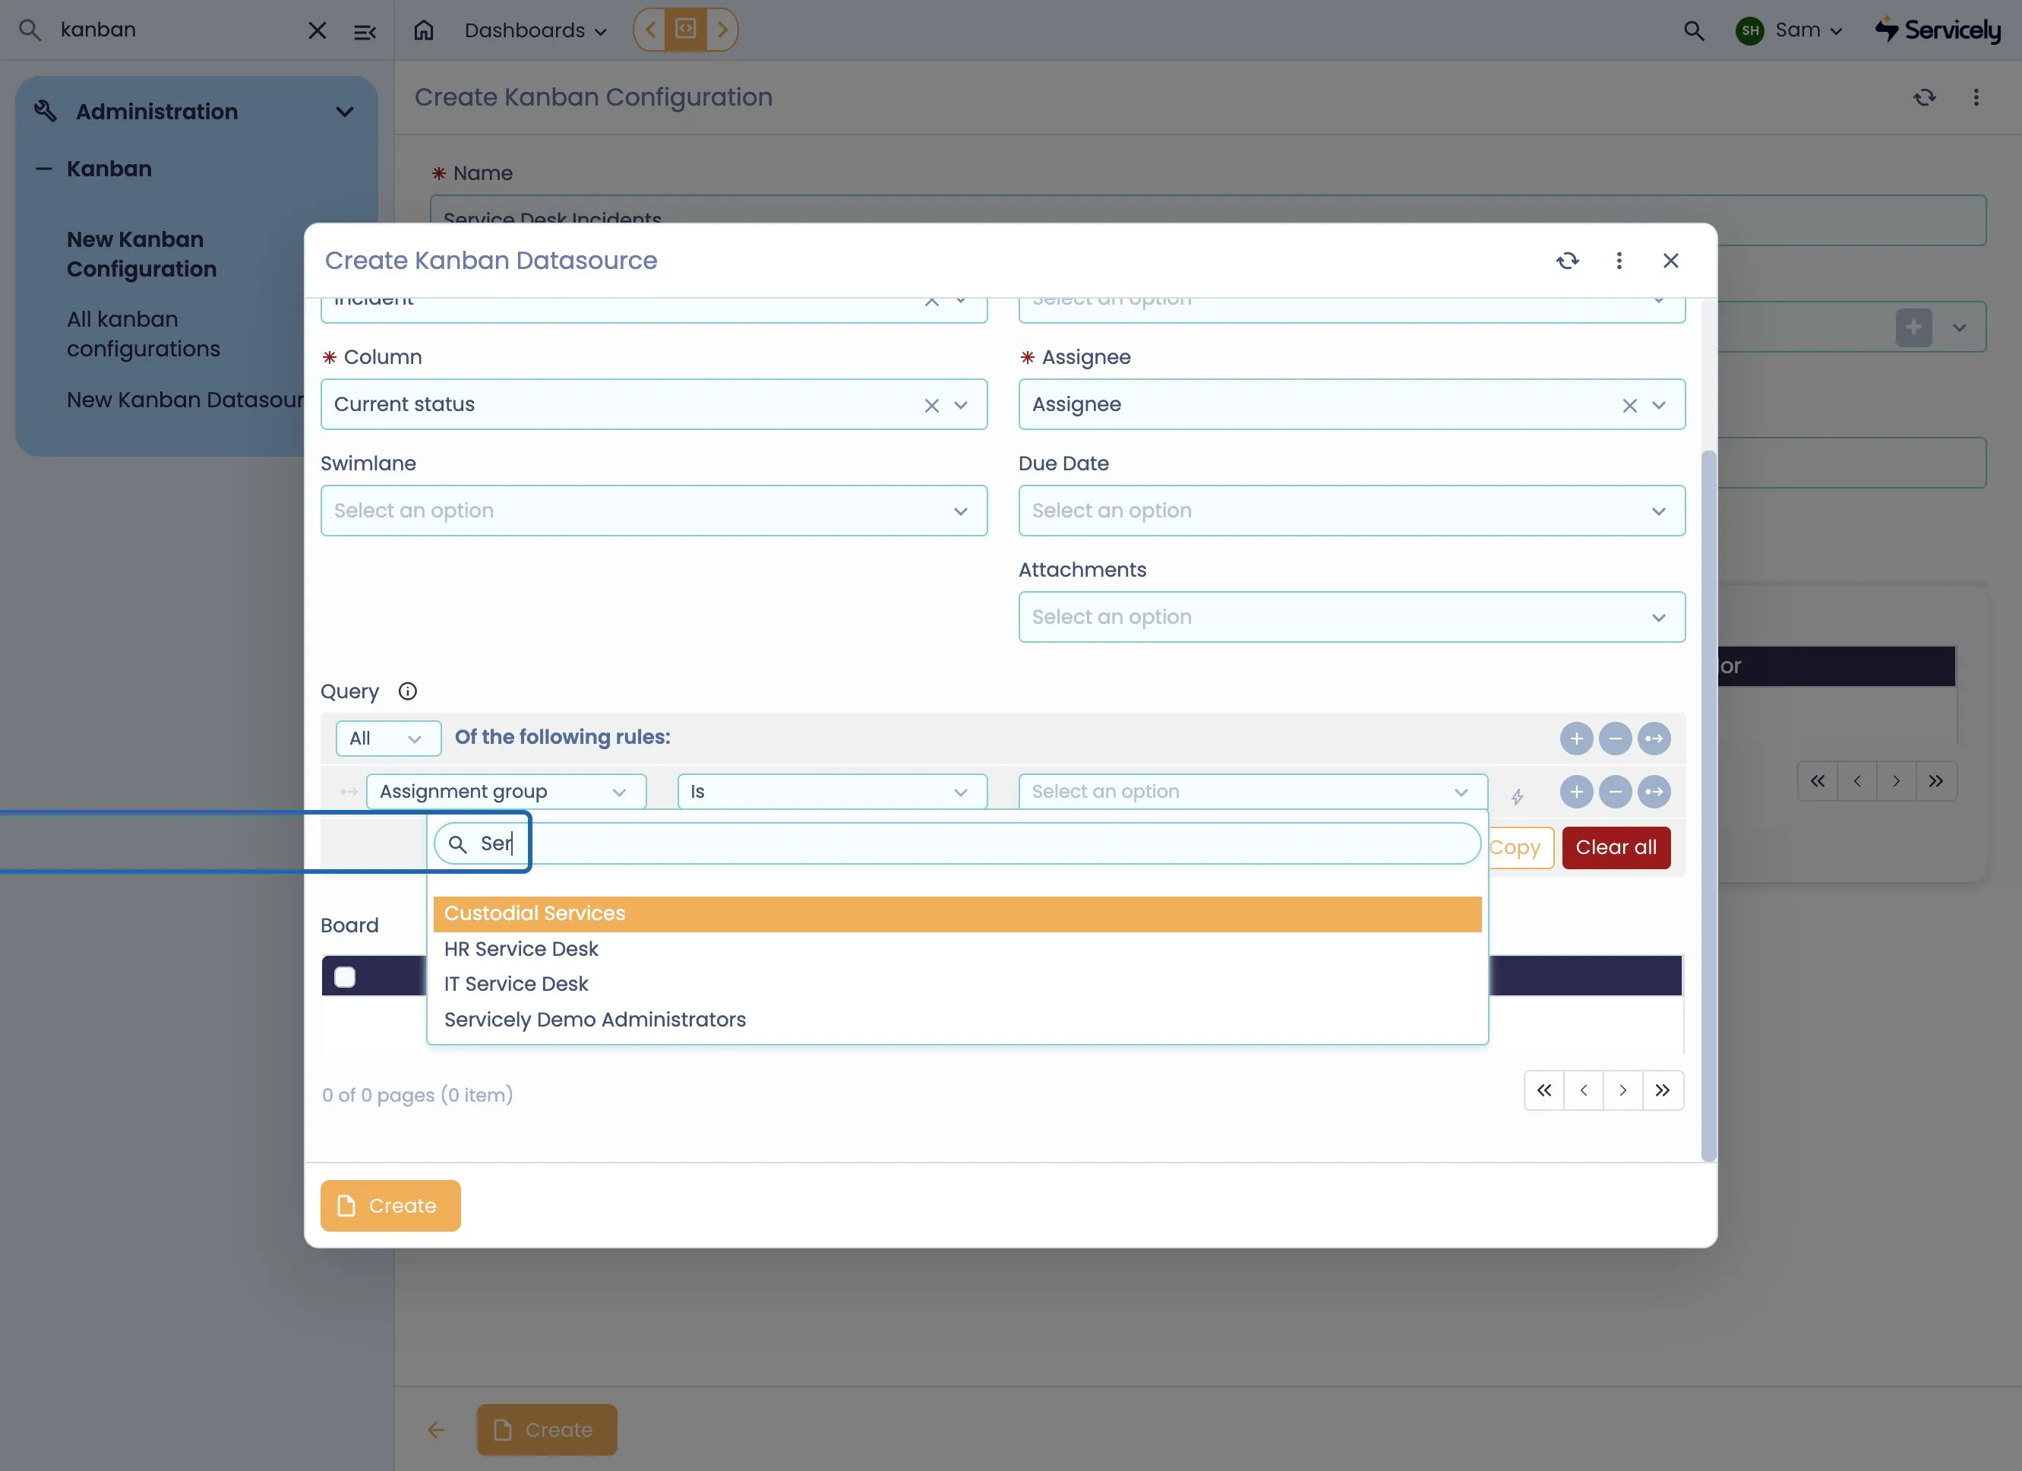Open the Sam user menu
2022x1471 pixels.
[1790, 30]
